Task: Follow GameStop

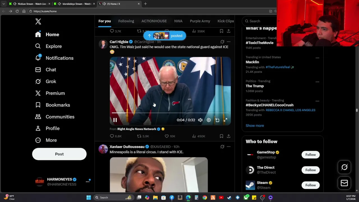Action: [x=310, y=155]
